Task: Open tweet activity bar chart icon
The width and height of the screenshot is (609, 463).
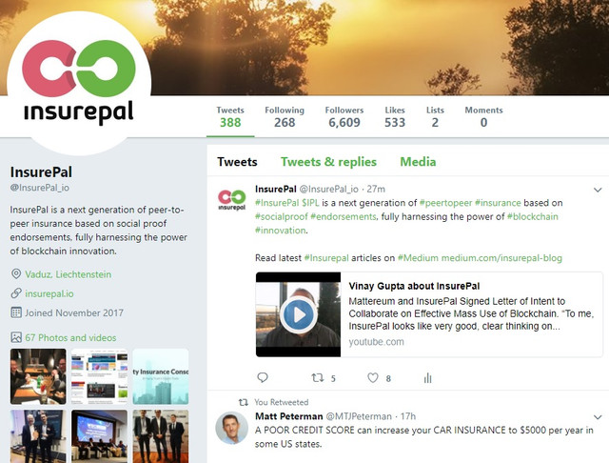Action: [x=427, y=377]
